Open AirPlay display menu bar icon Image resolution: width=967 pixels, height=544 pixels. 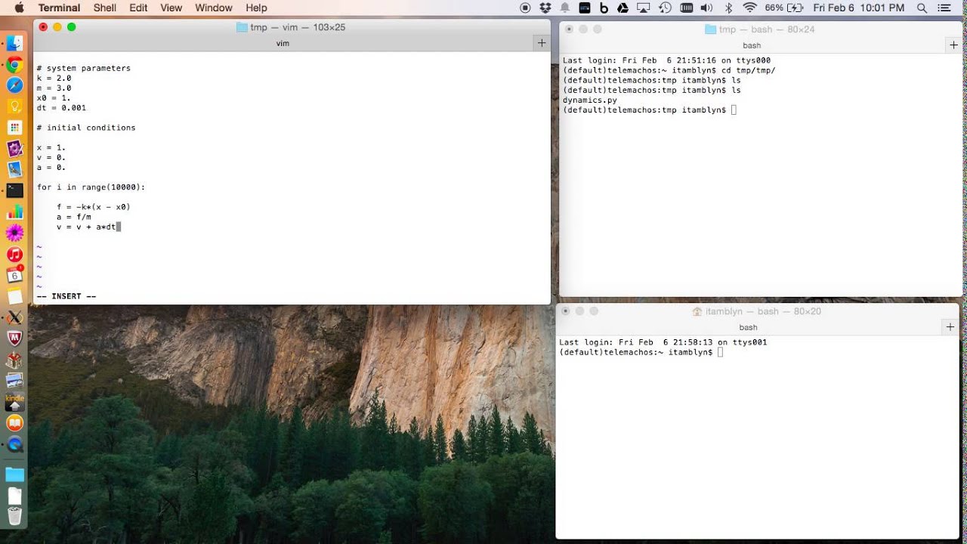click(644, 8)
